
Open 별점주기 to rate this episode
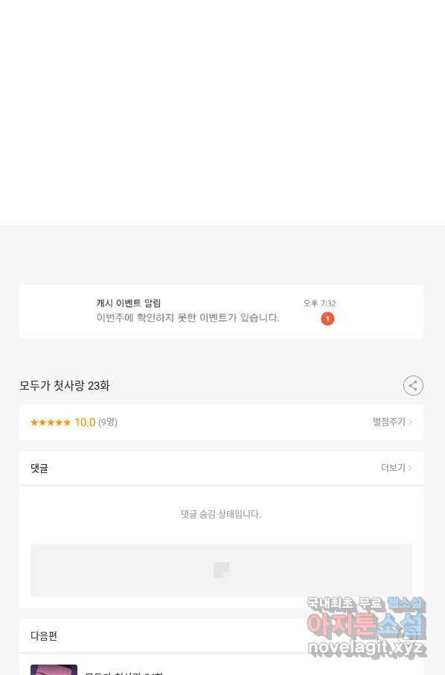(x=388, y=422)
